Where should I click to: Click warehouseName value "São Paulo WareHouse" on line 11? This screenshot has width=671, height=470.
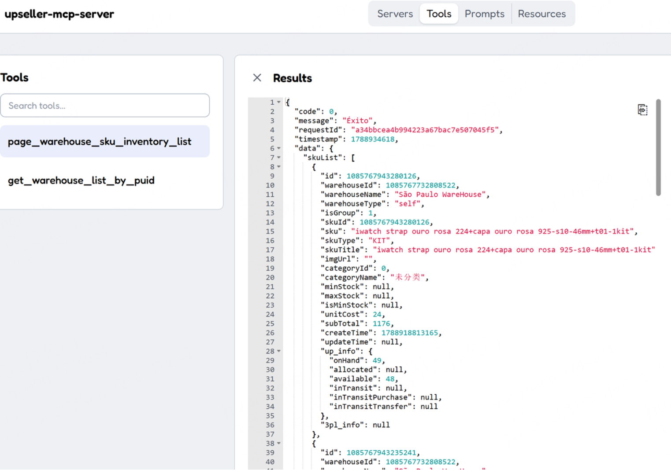pyautogui.click(x=440, y=195)
